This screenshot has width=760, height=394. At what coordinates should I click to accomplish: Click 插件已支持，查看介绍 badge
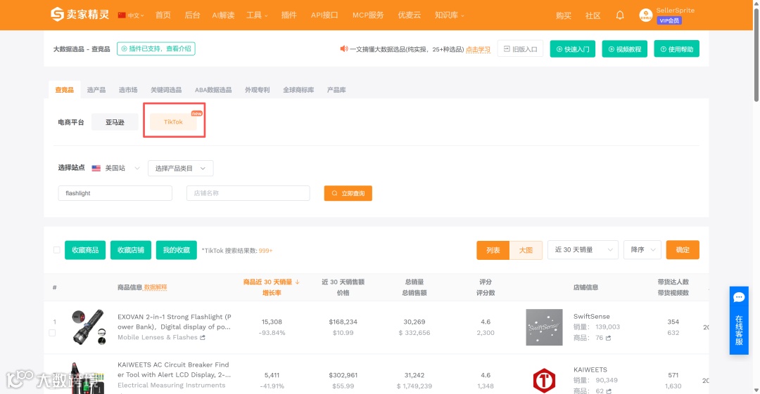(156, 48)
